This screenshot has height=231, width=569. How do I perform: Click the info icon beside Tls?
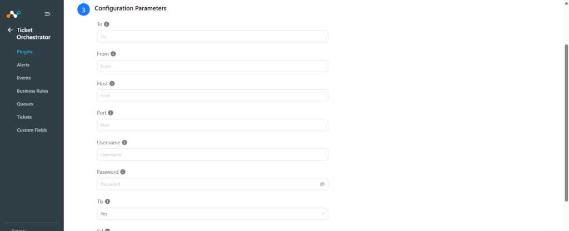click(107, 201)
